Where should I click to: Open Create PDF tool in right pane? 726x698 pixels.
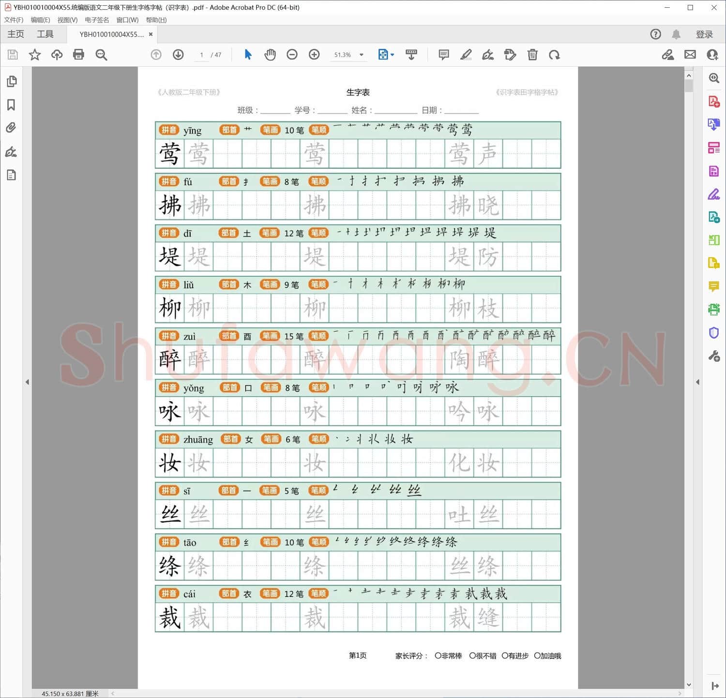714,102
